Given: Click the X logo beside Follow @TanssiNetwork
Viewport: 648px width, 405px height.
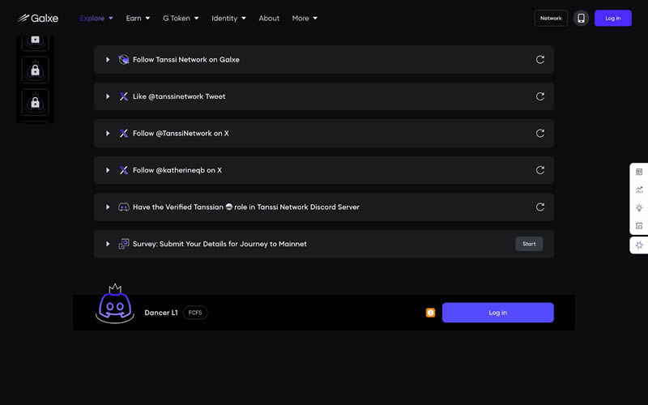Looking at the screenshot, I should [124, 133].
